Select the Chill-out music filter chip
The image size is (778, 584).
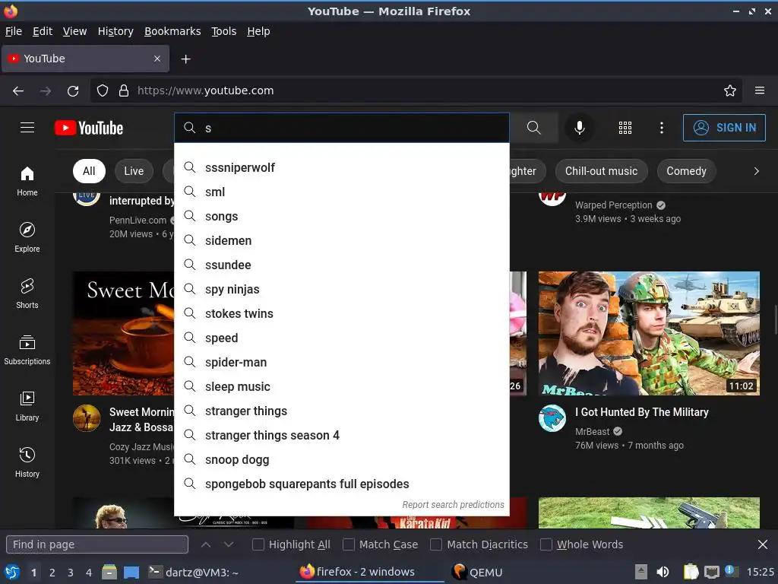point(602,171)
